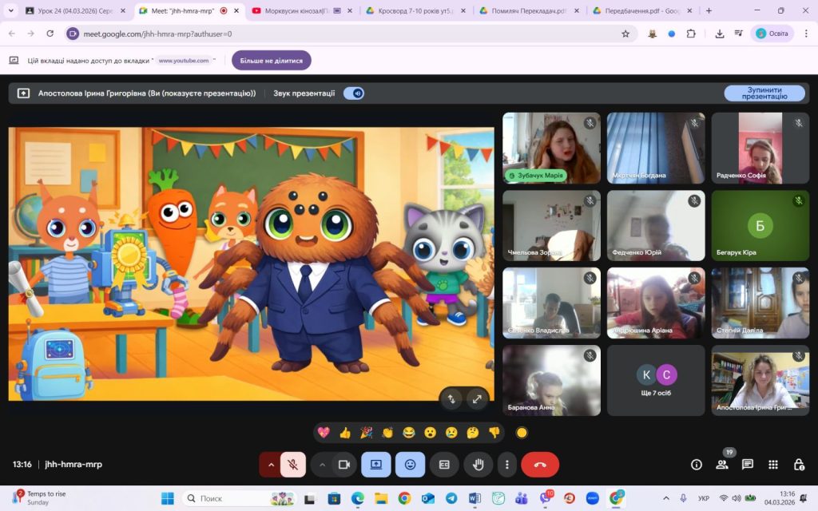Send clapping hands reaction
818x511 pixels.
pos(387,432)
